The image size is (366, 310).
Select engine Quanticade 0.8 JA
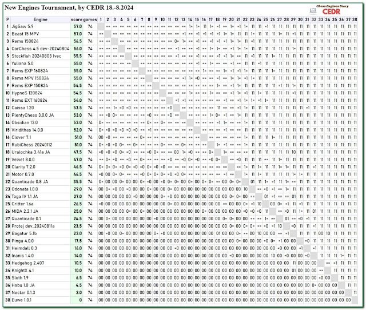tap(30, 182)
